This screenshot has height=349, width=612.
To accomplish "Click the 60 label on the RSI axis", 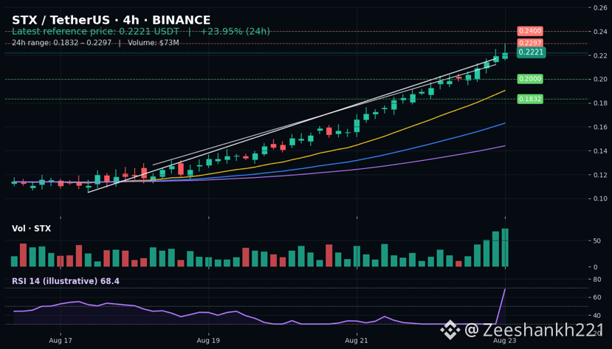I will (x=596, y=297).
